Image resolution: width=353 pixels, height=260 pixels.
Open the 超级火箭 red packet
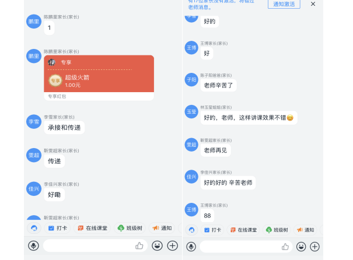coord(99,78)
